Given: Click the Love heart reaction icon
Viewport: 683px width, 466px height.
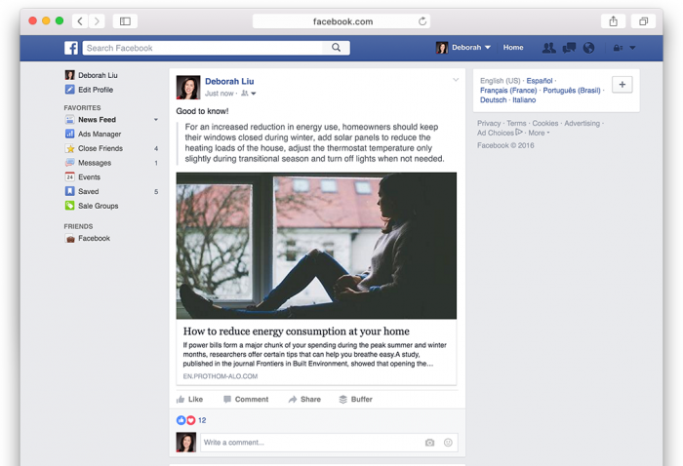Looking at the screenshot, I should point(191,420).
